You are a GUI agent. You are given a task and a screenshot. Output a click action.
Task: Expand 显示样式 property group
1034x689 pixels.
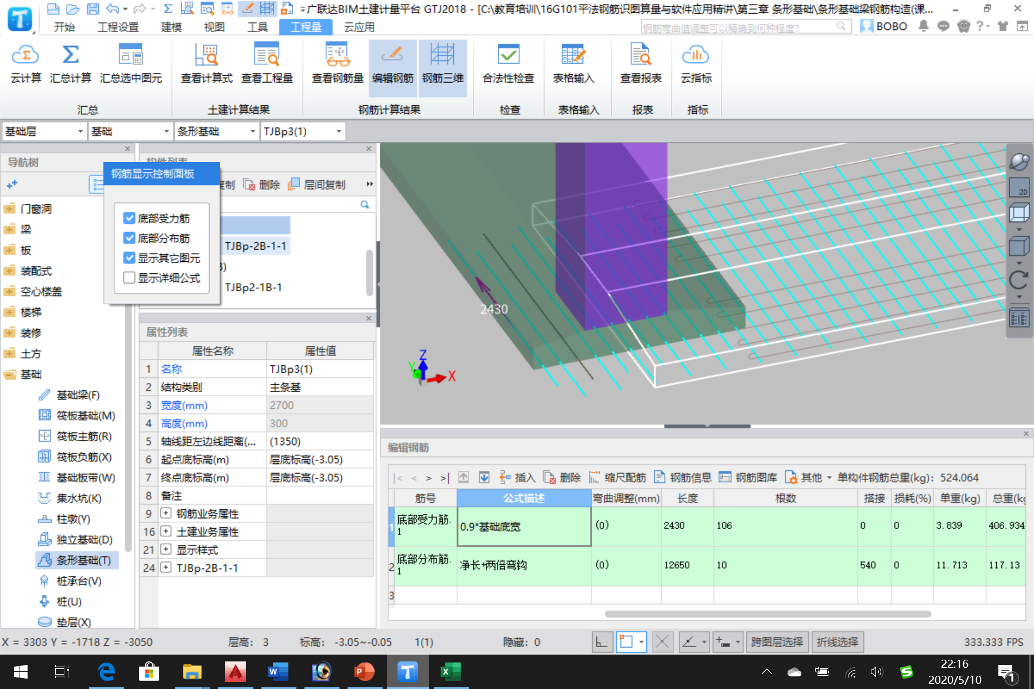pos(165,549)
